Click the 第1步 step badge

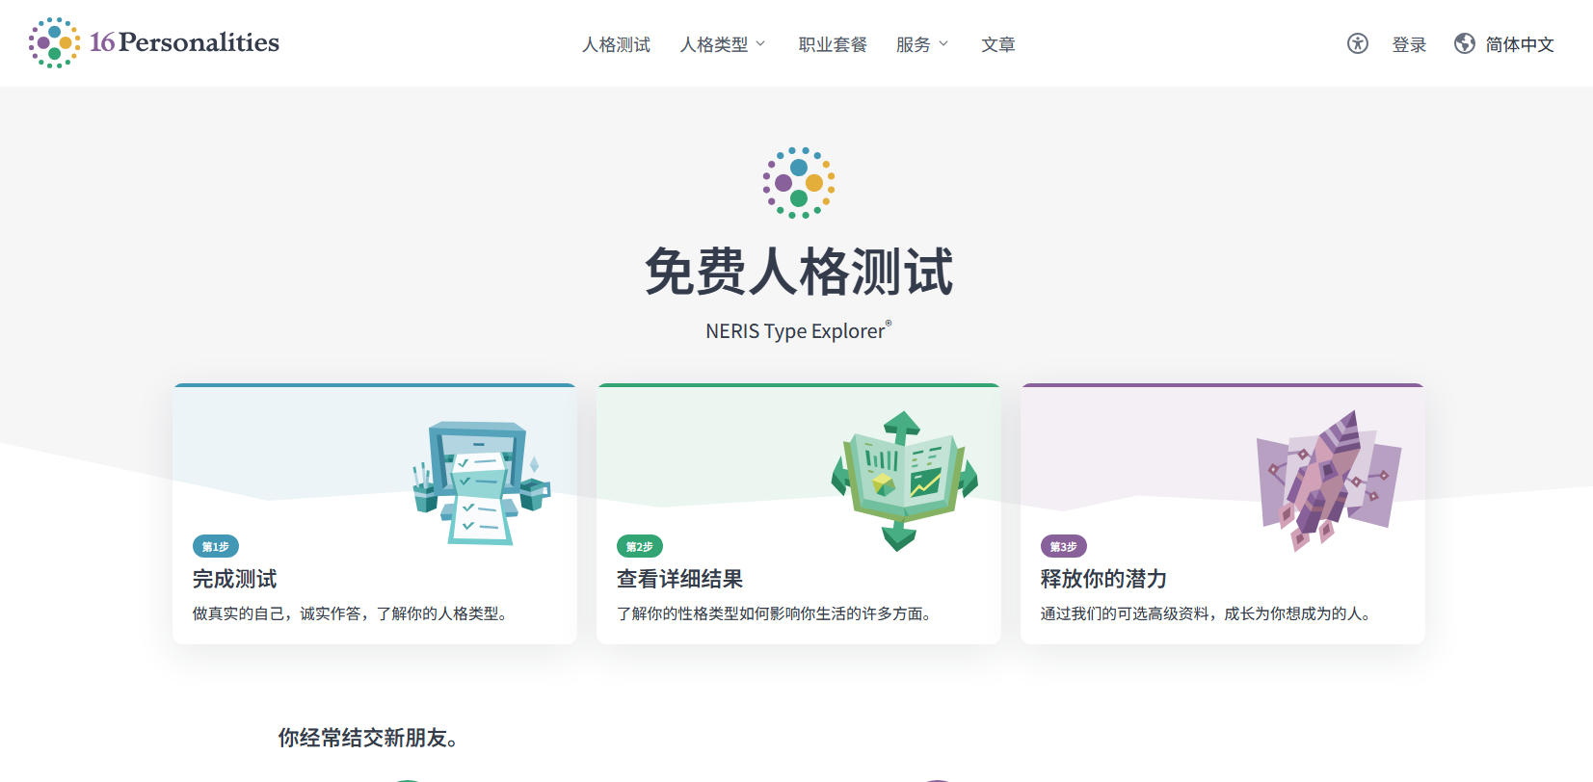215,546
